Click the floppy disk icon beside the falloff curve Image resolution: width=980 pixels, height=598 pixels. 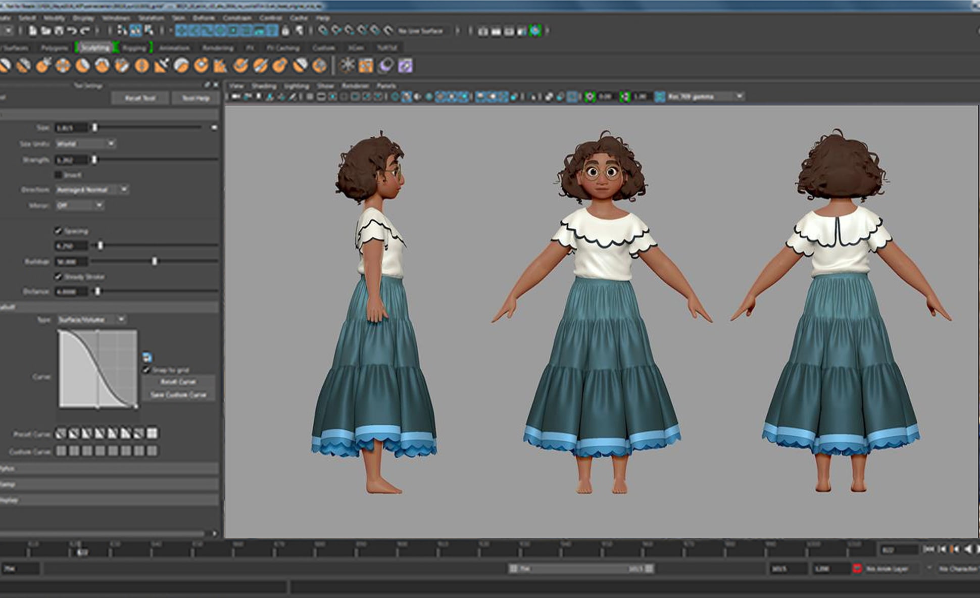click(x=147, y=357)
